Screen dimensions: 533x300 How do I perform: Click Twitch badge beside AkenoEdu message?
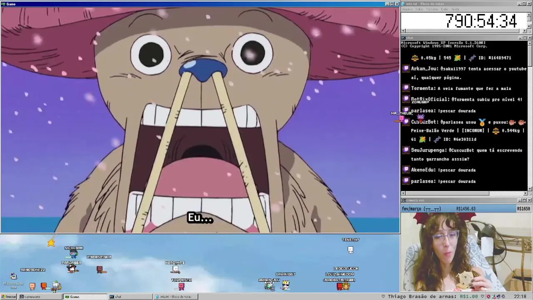[406, 170]
